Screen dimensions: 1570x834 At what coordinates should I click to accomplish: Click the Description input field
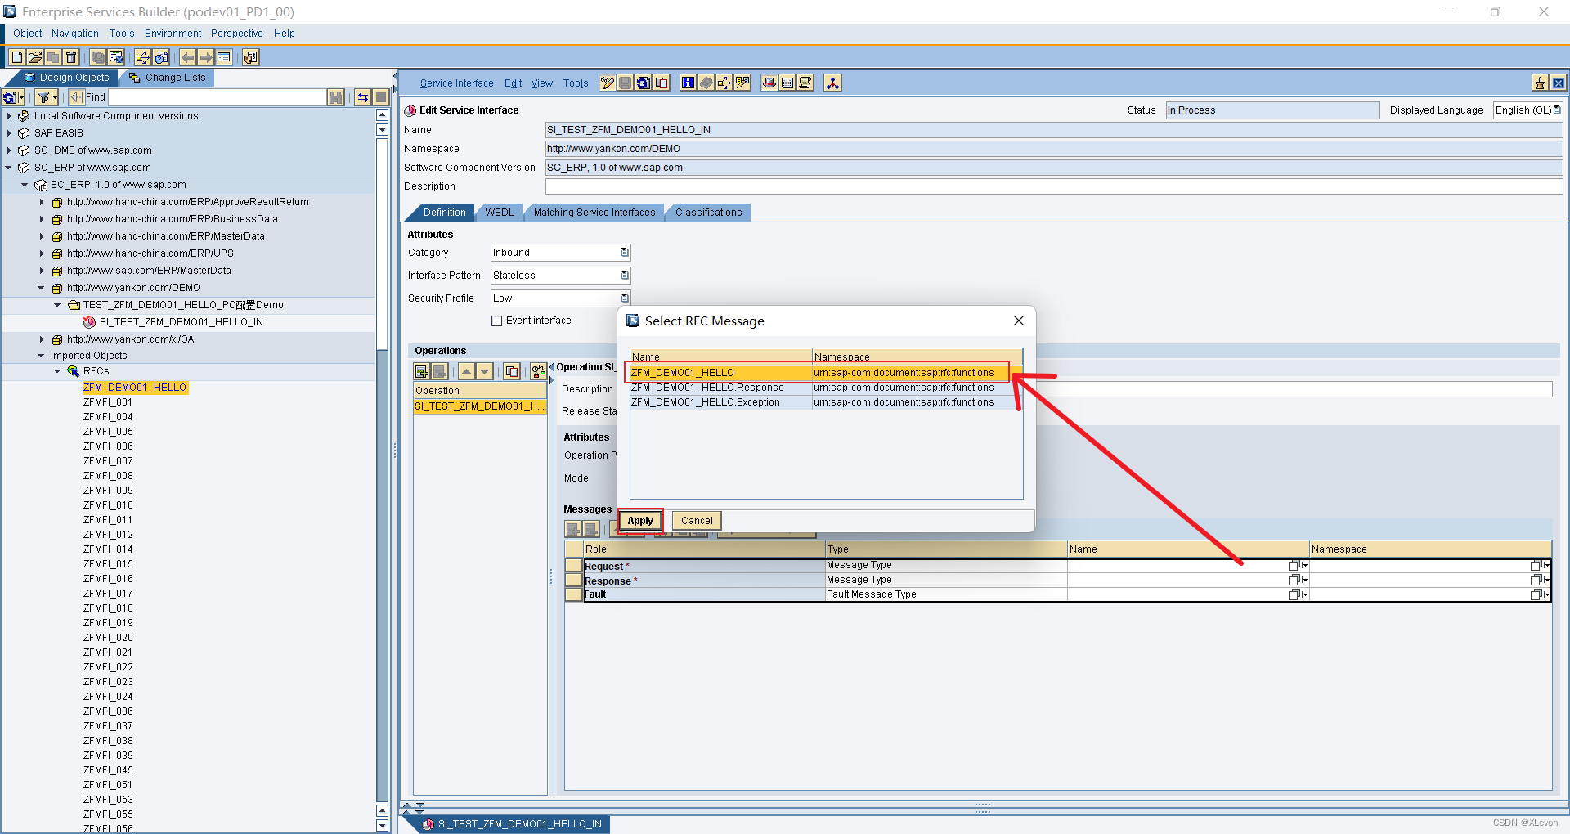1053,186
